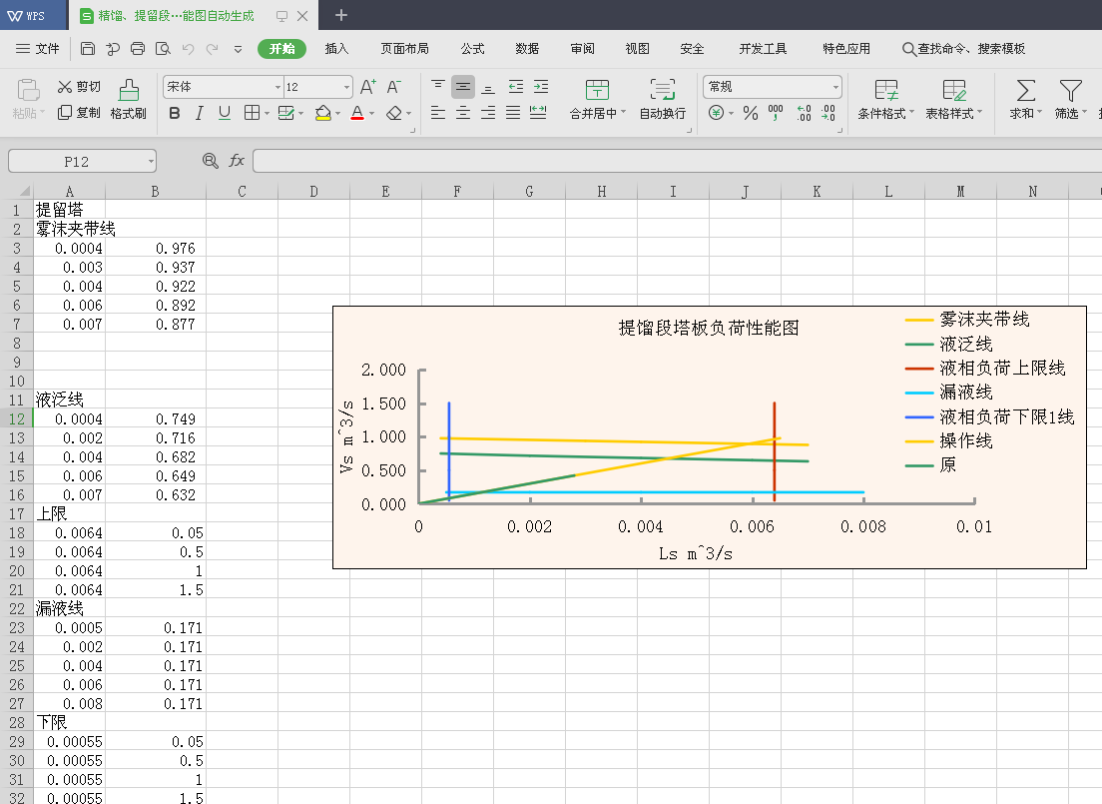This screenshot has height=804, width=1102.
Task: Expand the Name Box dropdown P12
Action: pos(151,162)
